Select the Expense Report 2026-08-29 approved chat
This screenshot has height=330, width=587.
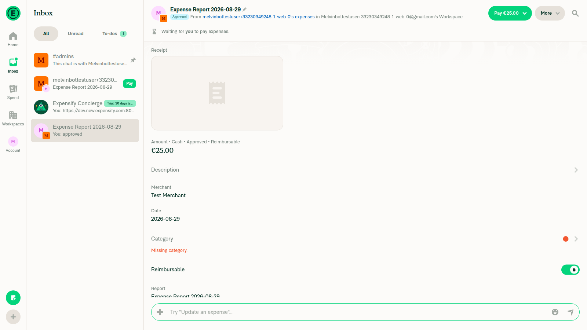[x=85, y=131]
